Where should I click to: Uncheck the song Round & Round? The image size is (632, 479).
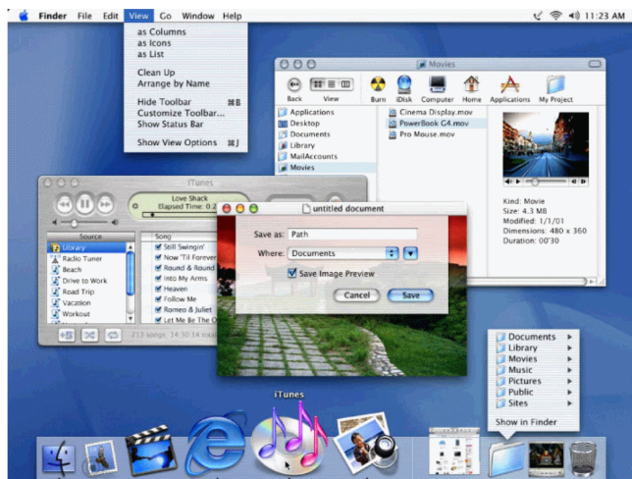click(158, 268)
